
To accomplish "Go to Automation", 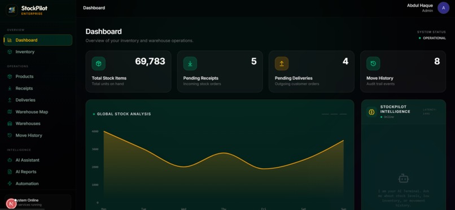I will coord(38,183).
